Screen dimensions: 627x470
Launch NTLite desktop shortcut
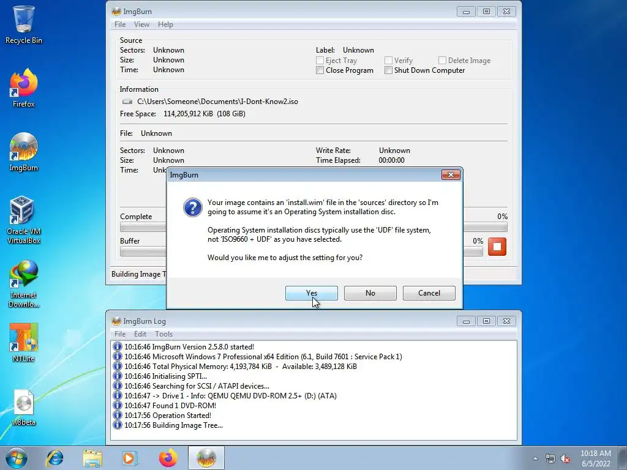[24, 343]
